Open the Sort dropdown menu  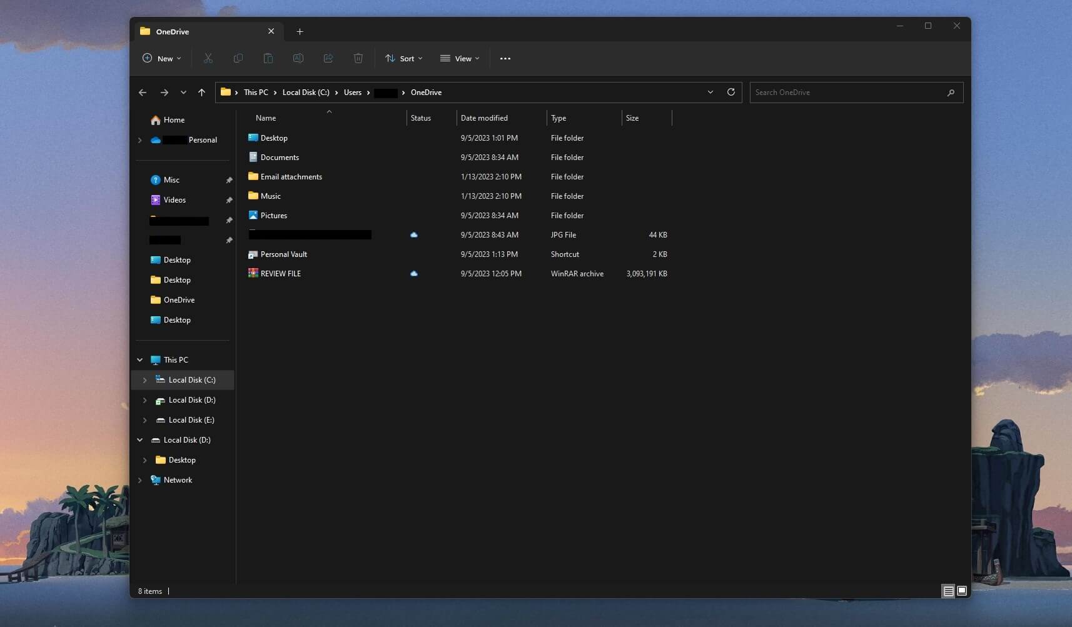(404, 58)
